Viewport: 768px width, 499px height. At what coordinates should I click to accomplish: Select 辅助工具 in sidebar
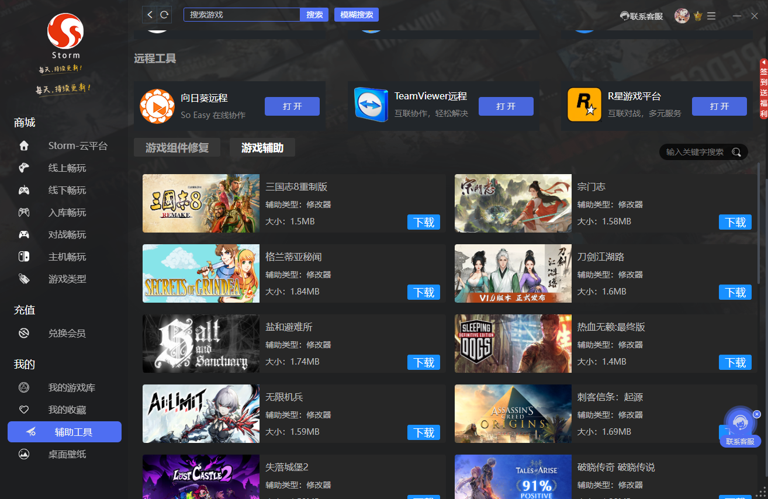pos(64,432)
